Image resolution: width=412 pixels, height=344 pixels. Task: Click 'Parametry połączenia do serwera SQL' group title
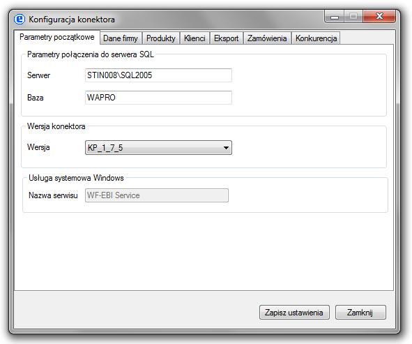[x=91, y=54]
